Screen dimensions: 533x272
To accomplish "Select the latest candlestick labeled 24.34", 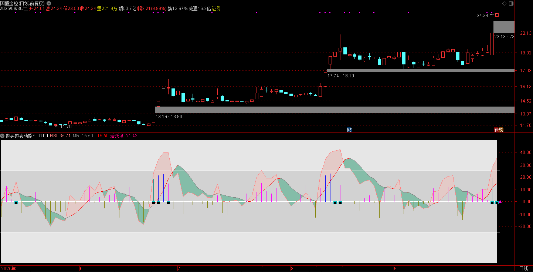I will 497,17.
